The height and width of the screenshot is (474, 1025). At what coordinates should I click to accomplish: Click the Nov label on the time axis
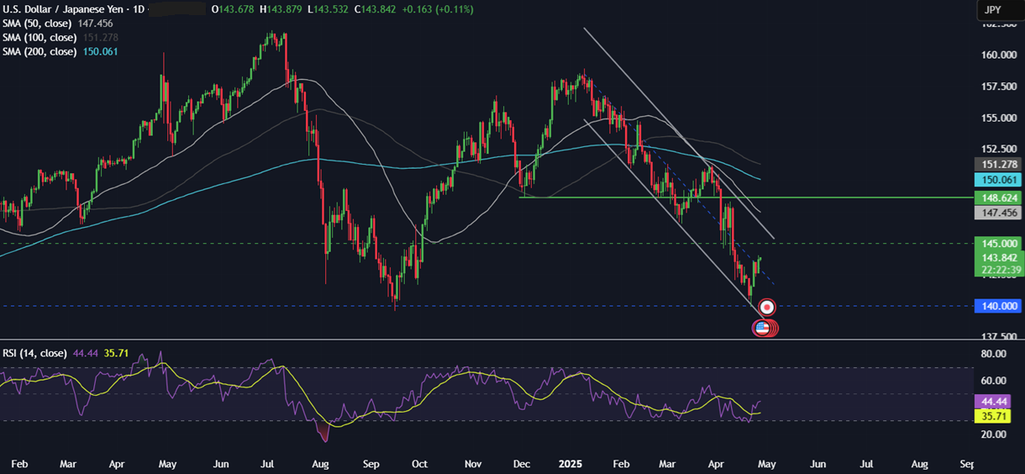coord(474,464)
